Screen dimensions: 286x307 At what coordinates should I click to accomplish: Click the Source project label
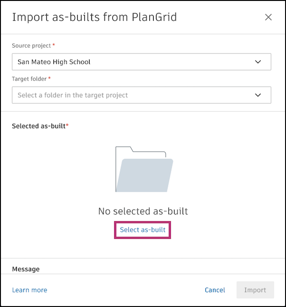pos(31,46)
